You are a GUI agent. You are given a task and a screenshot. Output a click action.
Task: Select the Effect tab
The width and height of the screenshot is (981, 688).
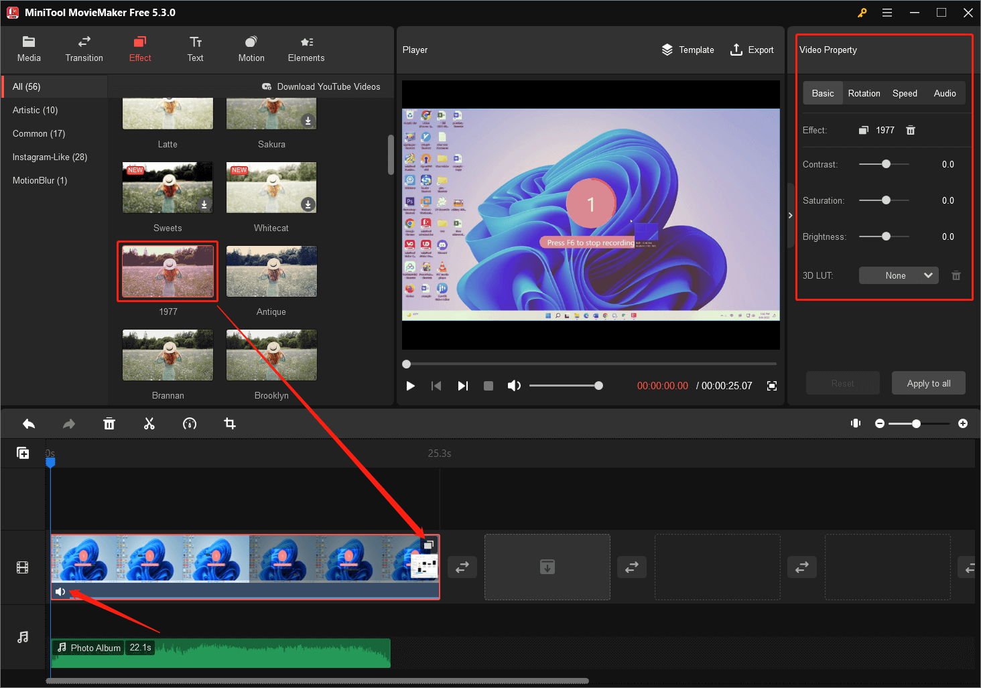tap(140, 50)
